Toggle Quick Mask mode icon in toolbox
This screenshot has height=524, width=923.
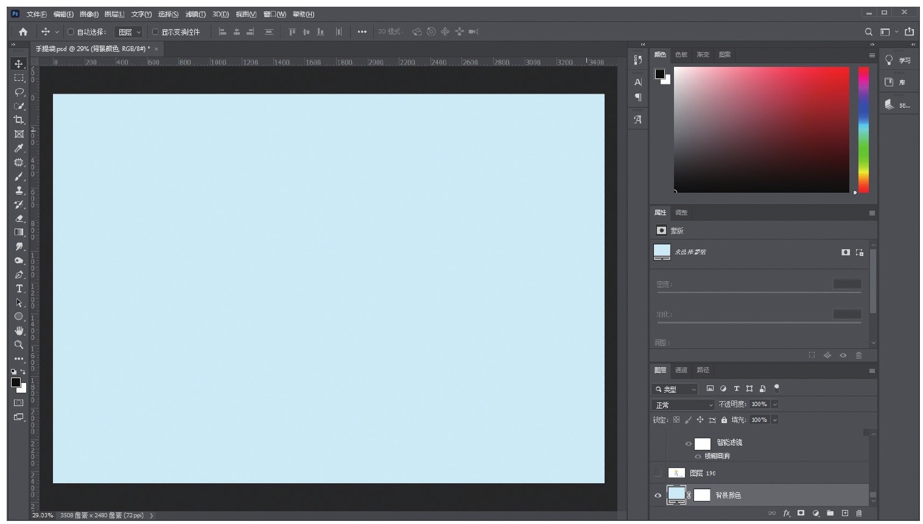pyautogui.click(x=19, y=402)
